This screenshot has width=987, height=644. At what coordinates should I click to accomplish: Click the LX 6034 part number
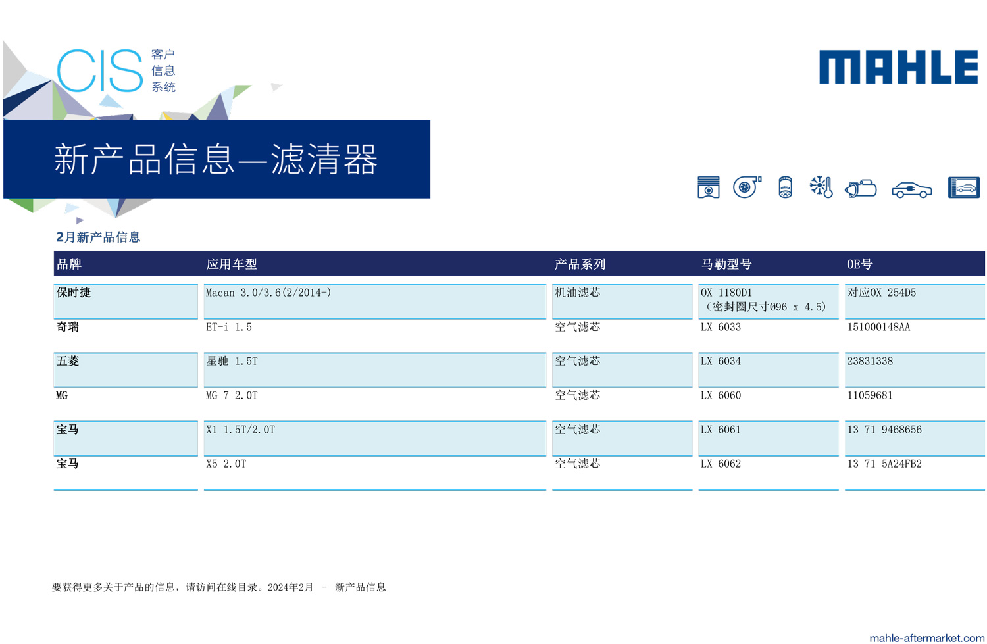tap(721, 361)
